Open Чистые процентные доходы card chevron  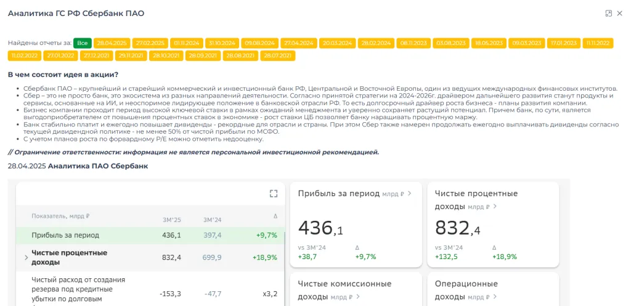coord(495,207)
